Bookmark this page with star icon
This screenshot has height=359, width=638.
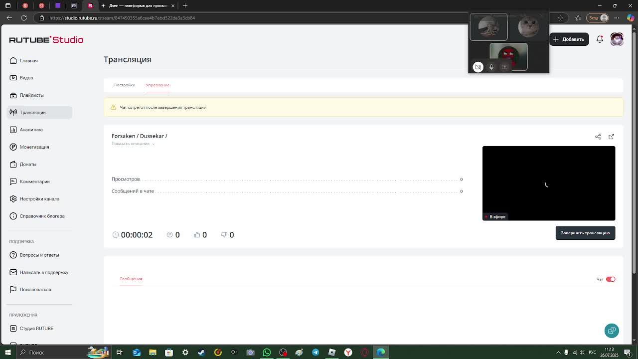(561, 18)
